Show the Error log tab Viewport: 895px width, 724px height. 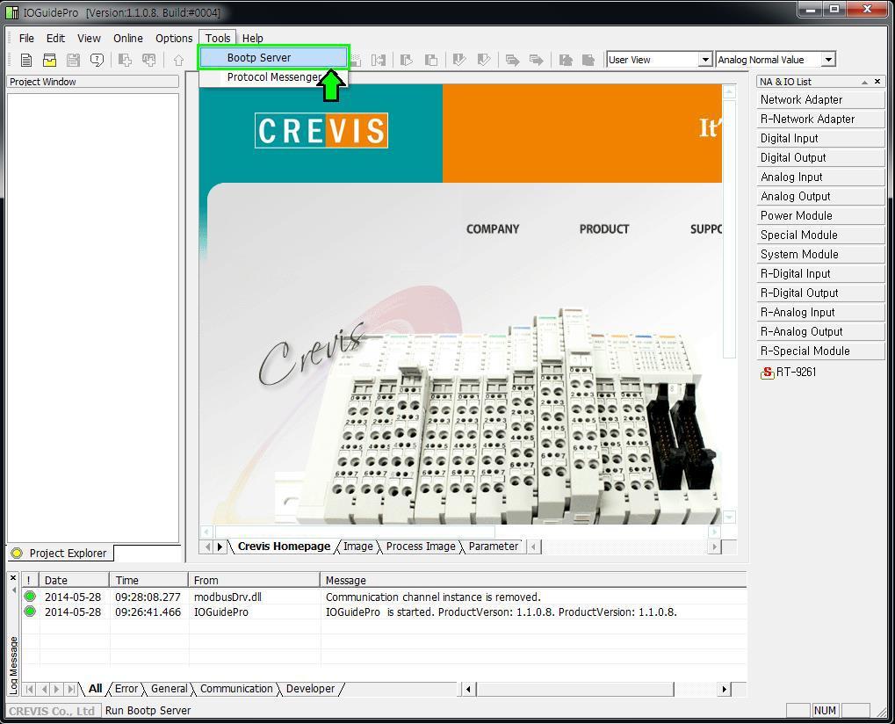point(126,689)
